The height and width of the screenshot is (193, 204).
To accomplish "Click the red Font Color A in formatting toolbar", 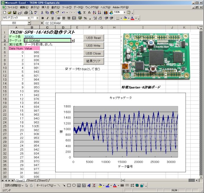I will click(x=133, y=18).
